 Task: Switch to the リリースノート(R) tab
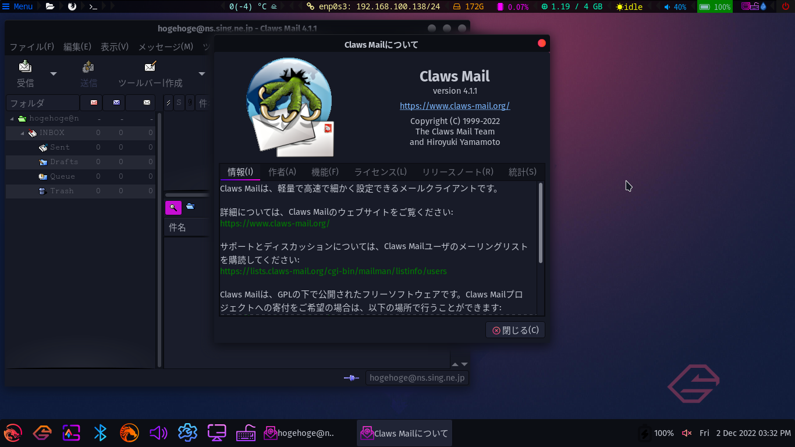[457, 172]
